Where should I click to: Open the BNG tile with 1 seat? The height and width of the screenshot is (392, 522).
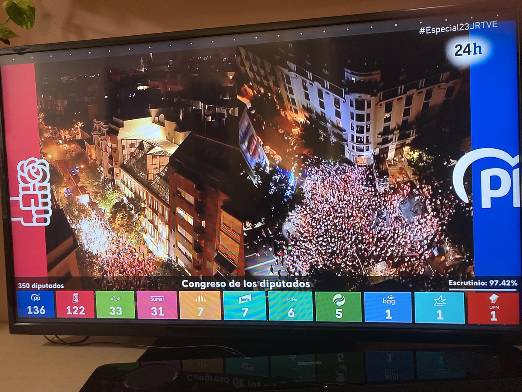tap(388, 307)
